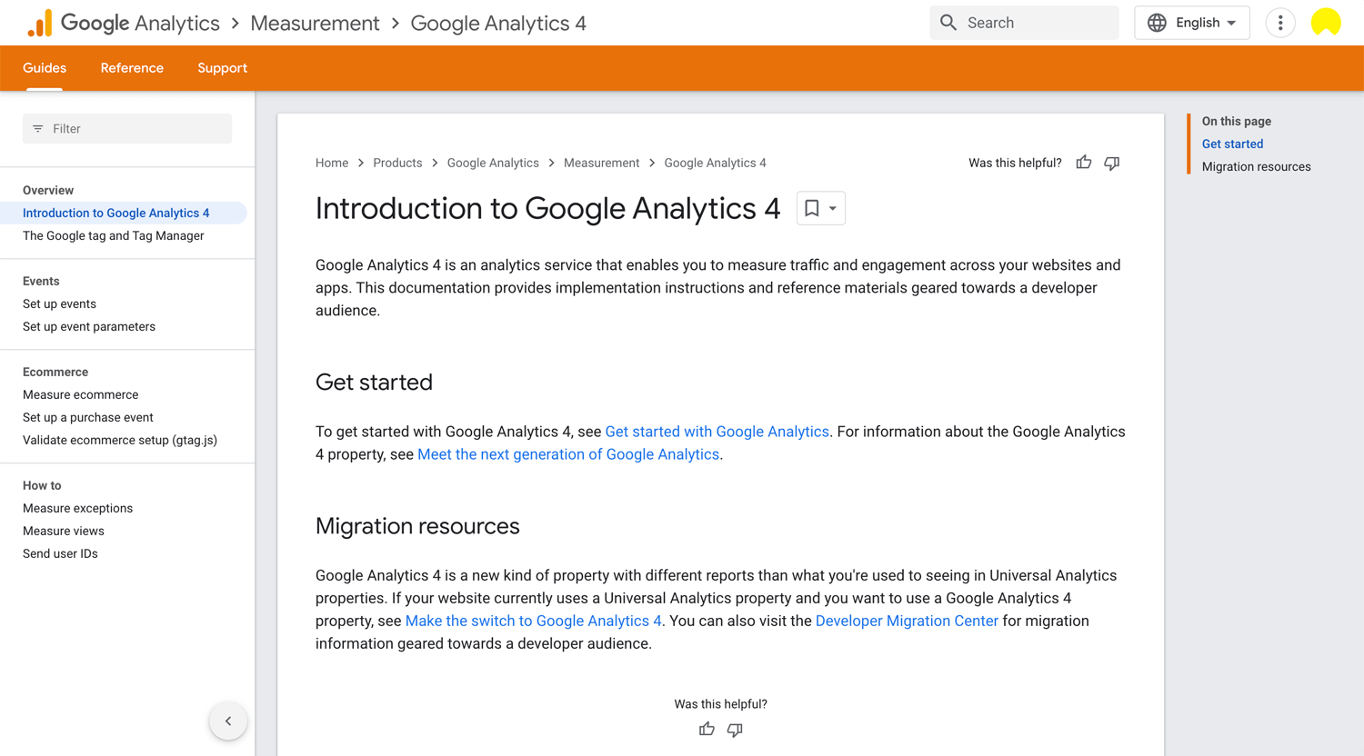Image resolution: width=1364 pixels, height=756 pixels.
Task: Open 'Meet the next generation of Google Analytics' link
Action: point(568,454)
